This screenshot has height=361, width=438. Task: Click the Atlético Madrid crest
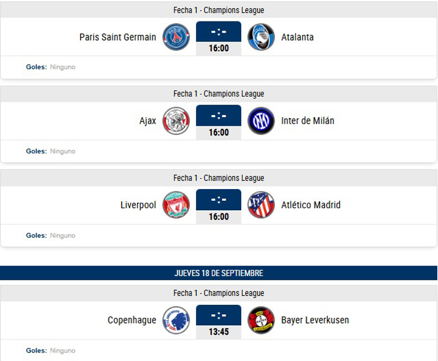pyautogui.click(x=261, y=205)
